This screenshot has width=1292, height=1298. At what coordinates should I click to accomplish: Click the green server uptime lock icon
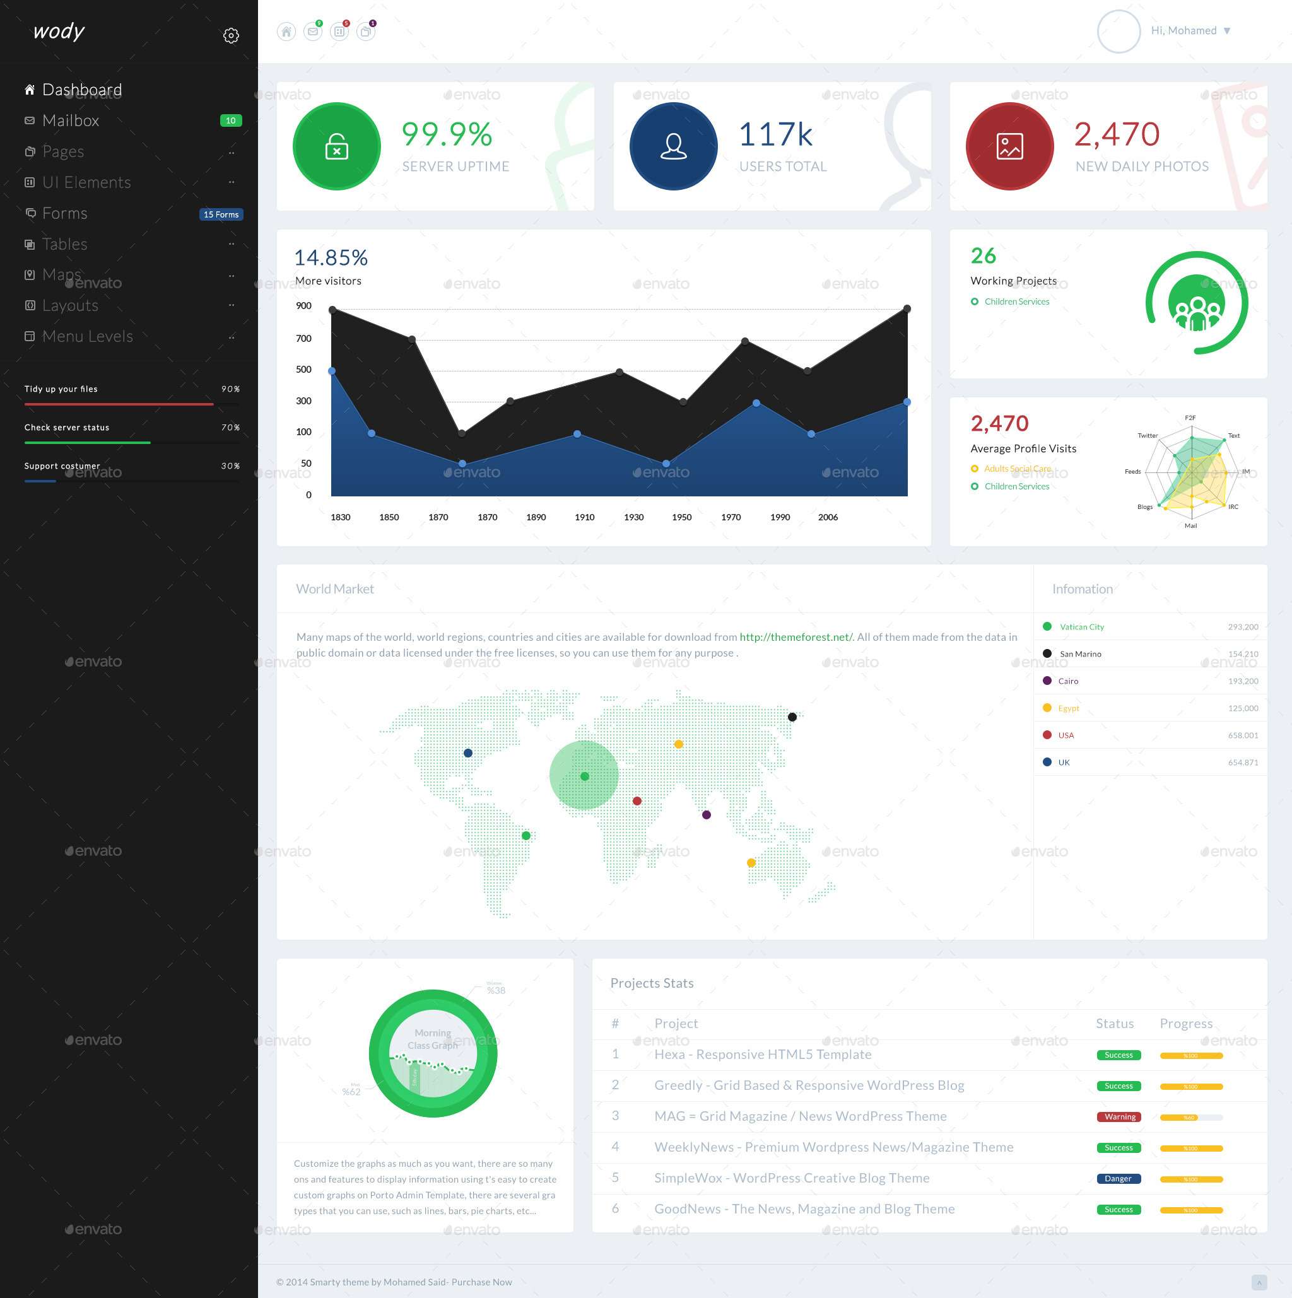click(x=337, y=146)
